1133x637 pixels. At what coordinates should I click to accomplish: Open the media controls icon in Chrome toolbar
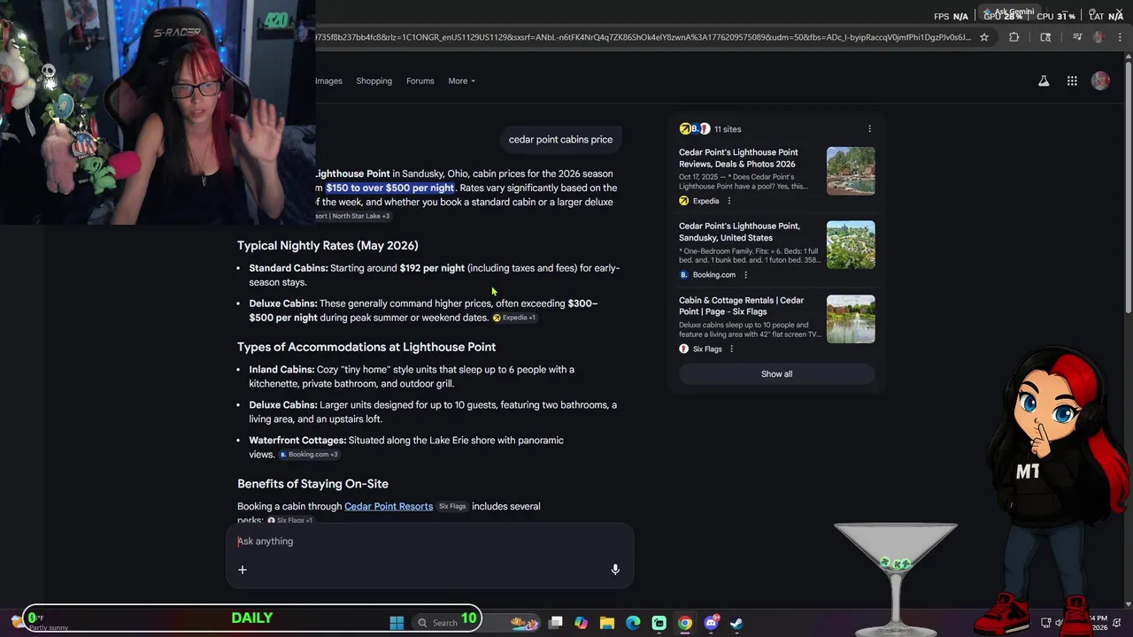[x=1077, y=37]
